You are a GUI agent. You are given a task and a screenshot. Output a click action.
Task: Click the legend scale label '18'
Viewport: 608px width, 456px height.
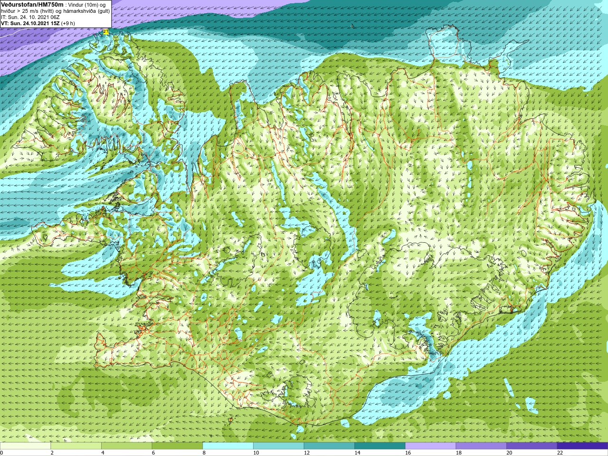coord(459,453)
